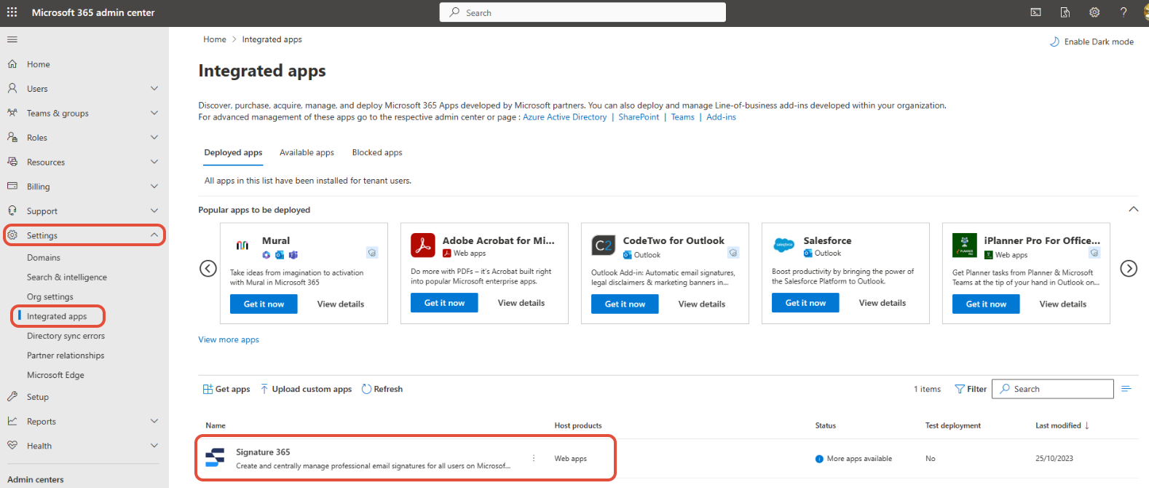Open Search & intelligence settings

67,278
